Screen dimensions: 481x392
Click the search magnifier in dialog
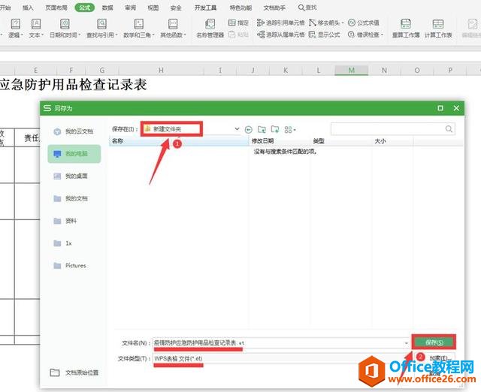449,129
